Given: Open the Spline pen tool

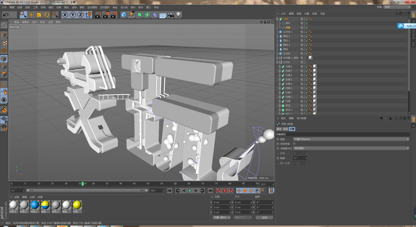Looking at the screenshot, I should pyautogui.click(x=132, y=15).
